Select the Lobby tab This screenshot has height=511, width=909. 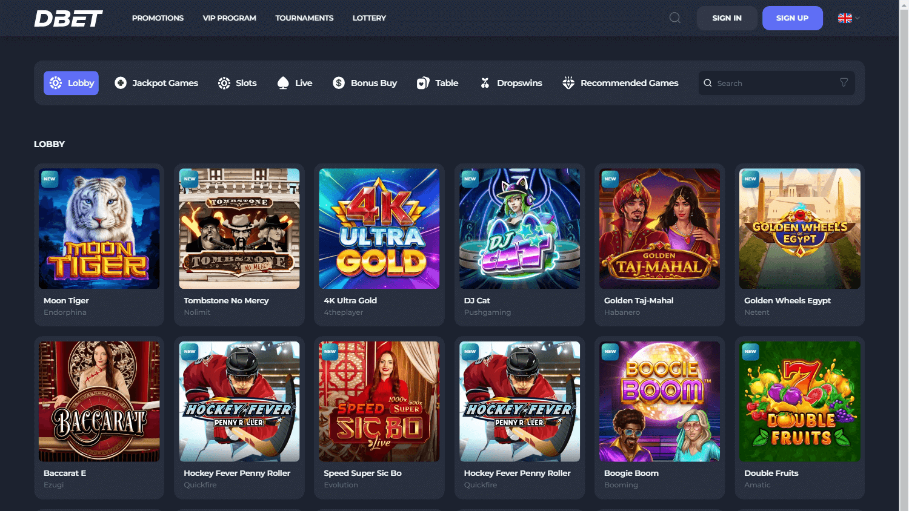(71, 83)
